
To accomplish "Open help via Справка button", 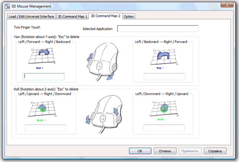I will tap(215, 151).
